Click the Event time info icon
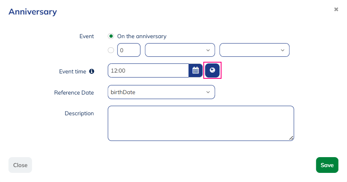The width and height of the screenshot is (347, 182). point(92,71)
